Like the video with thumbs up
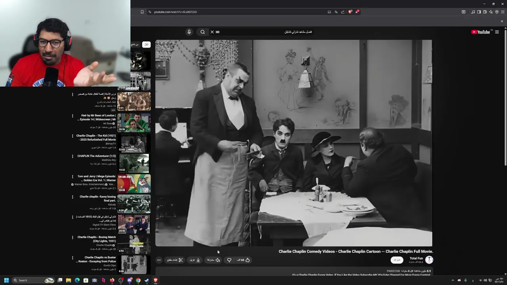The height and width of the screenshot is (285, 507). [244, 260]
